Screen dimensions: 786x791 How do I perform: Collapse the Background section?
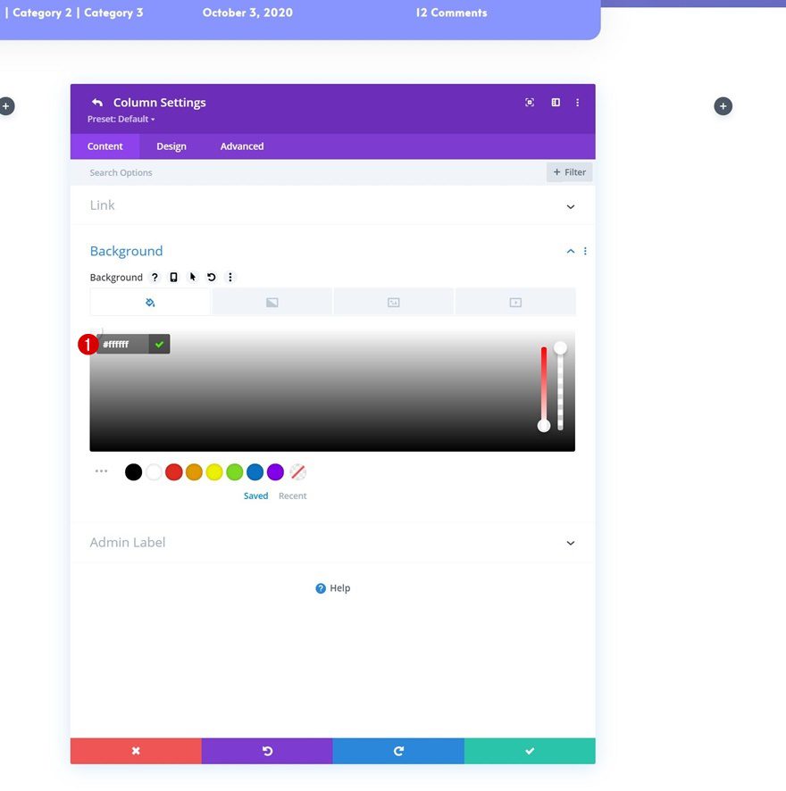(x=570, y=251)
